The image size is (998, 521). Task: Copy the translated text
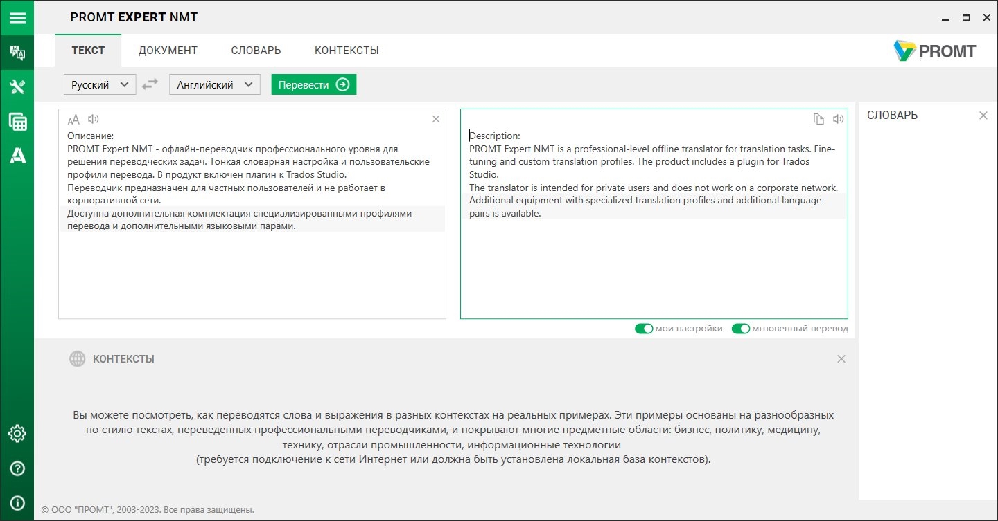818,119
